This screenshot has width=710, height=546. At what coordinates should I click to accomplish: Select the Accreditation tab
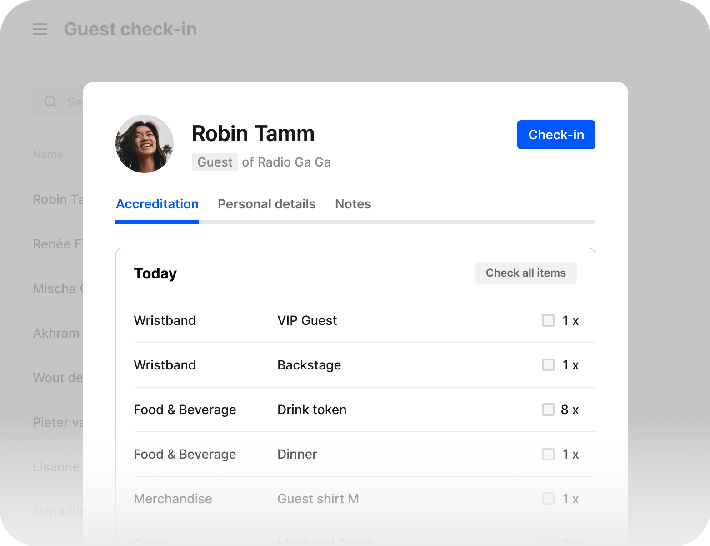[x=157, y=204]
